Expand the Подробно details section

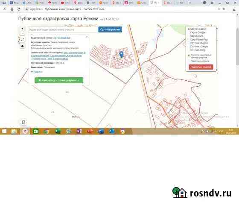[37, 72]
